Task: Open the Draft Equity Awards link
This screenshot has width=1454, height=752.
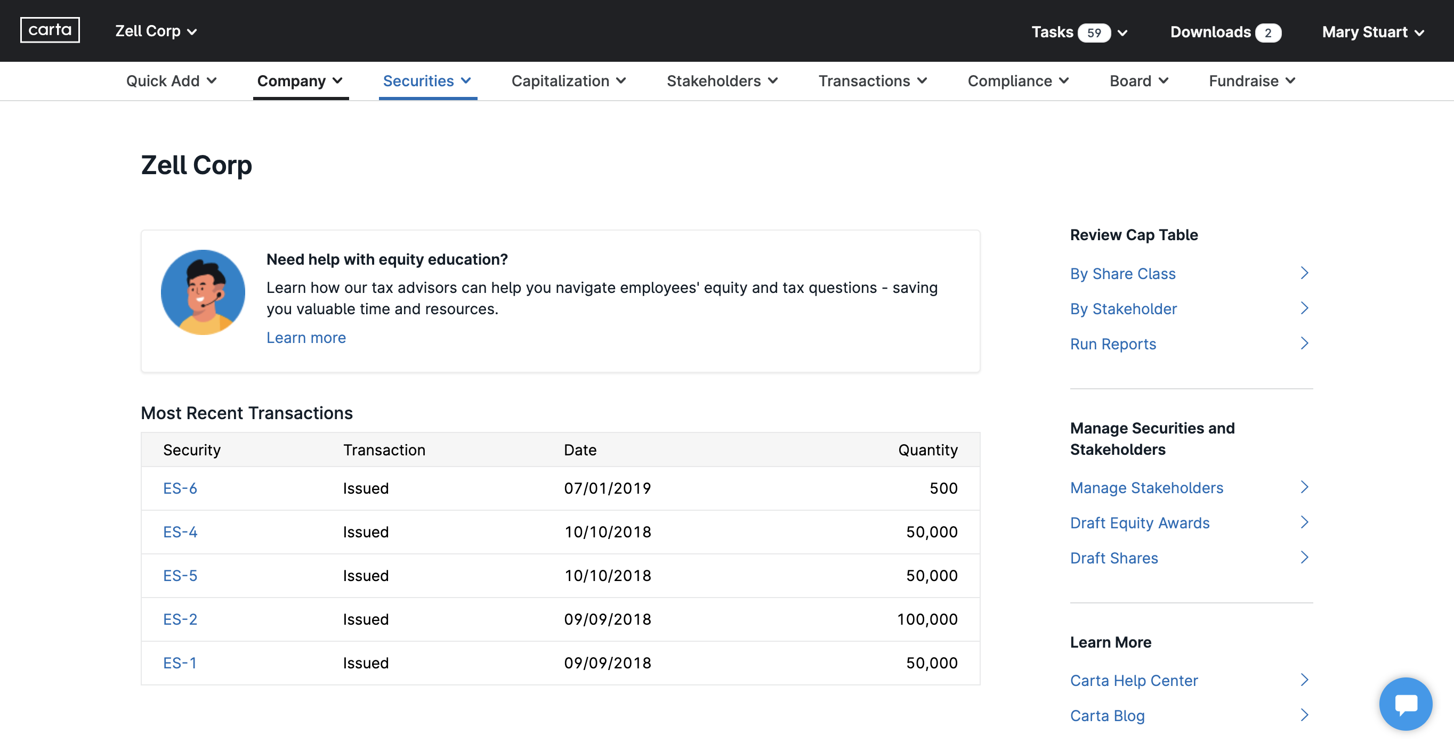Action: [x=1140, y=522]
